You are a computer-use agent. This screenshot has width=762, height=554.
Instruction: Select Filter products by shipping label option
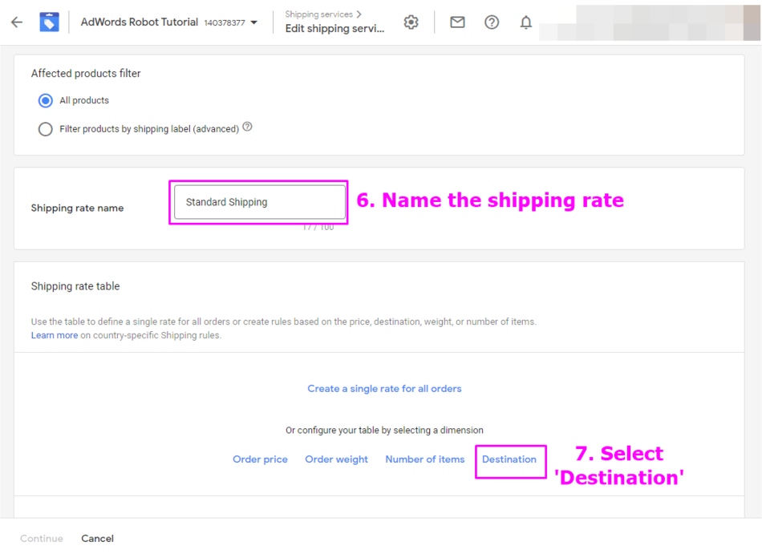(x=46, y=129)
